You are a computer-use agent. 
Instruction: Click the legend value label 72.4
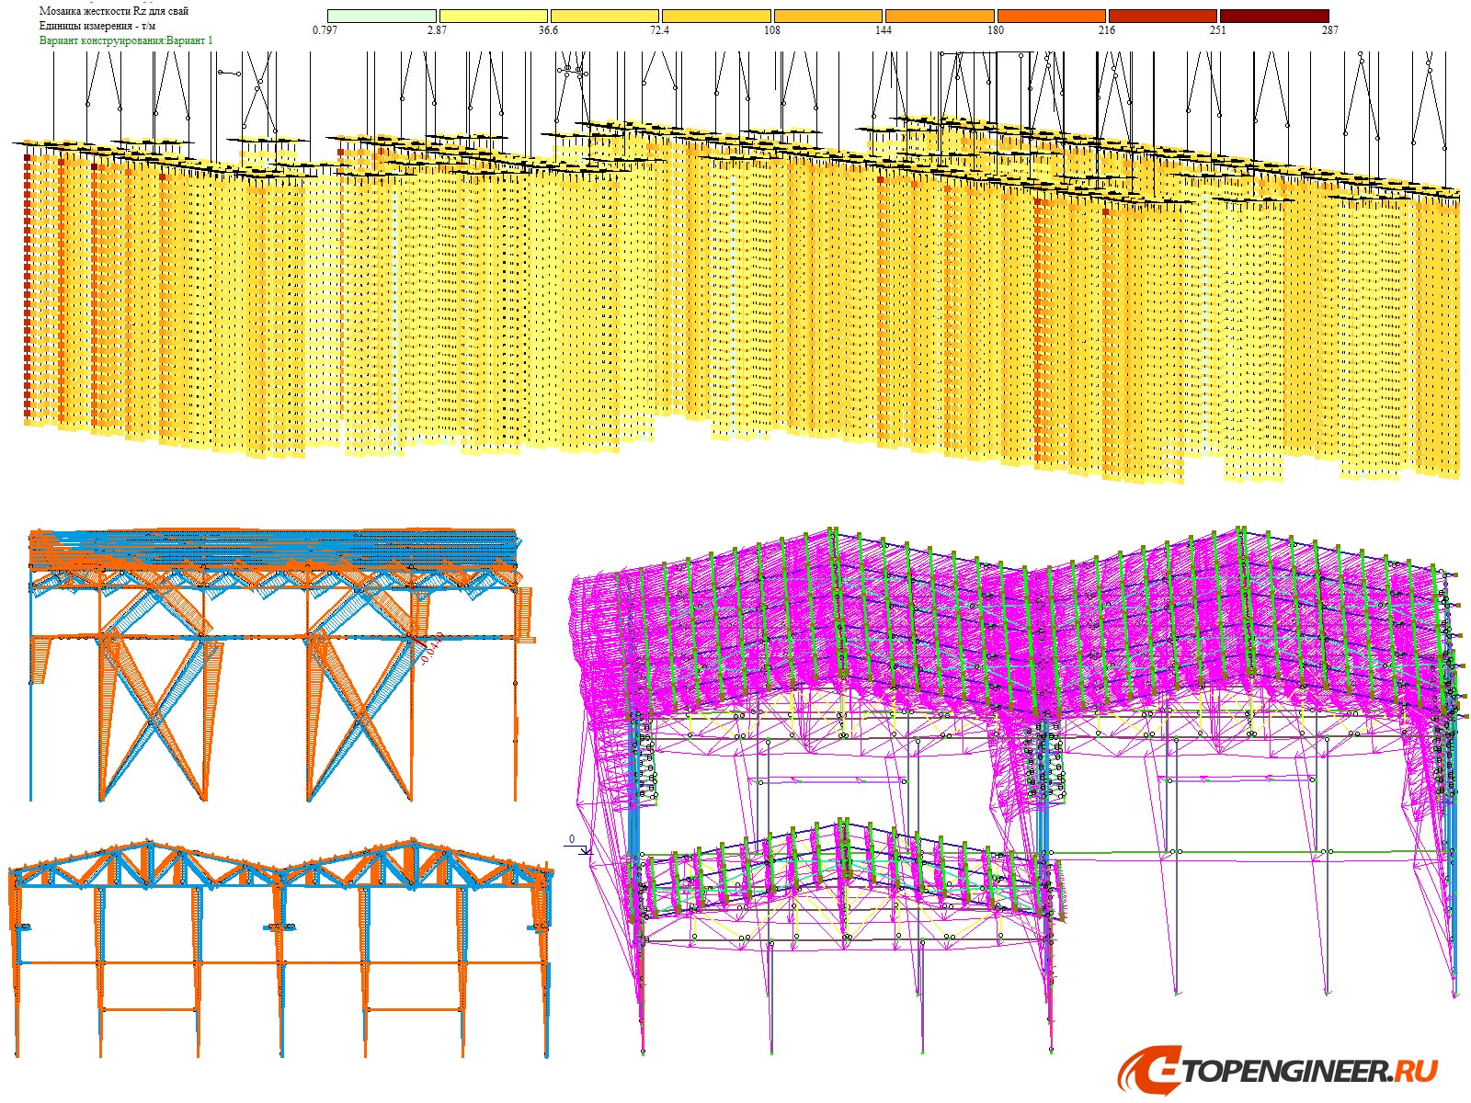(658, 30)
